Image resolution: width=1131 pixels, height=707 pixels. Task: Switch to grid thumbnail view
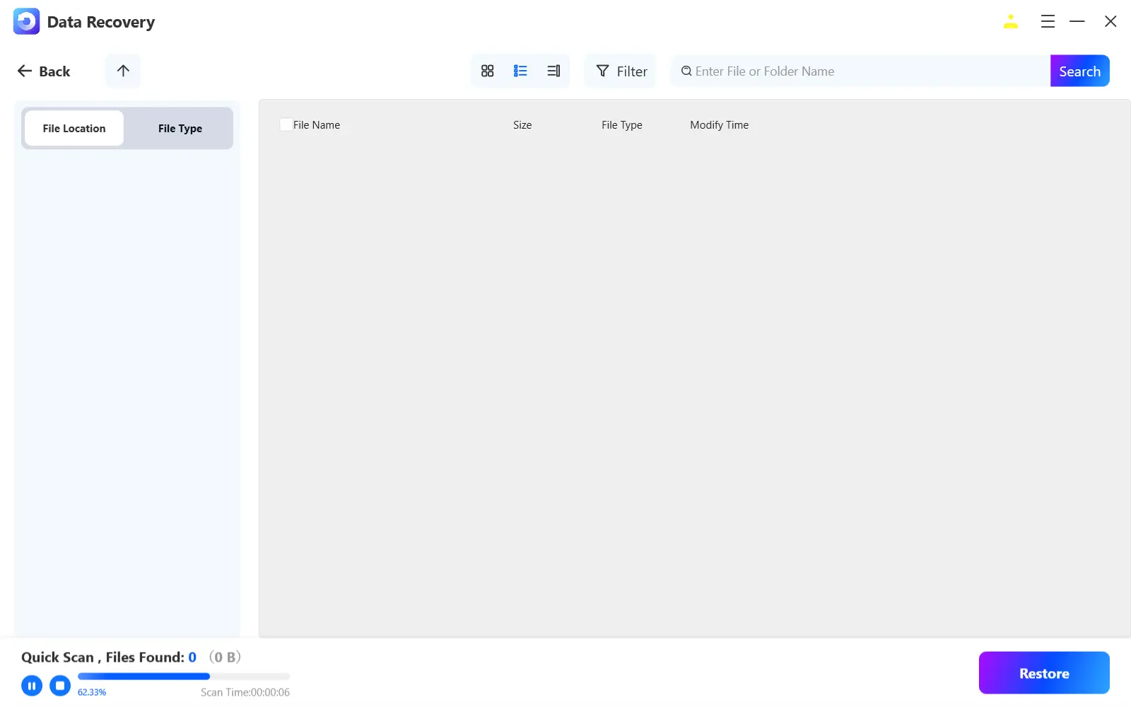coord(487,71)
